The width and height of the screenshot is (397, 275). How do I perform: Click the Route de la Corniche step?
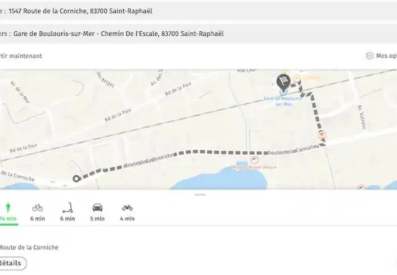point(29,247)
